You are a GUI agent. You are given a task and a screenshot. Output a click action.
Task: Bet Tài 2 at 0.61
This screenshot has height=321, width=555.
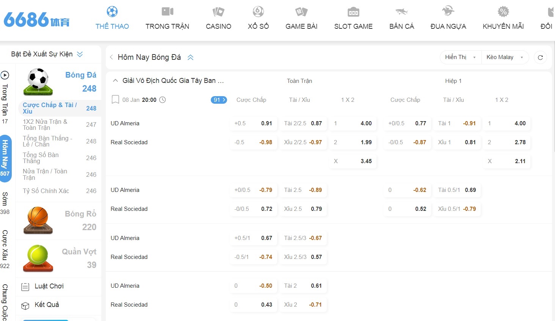coord(303,286)
